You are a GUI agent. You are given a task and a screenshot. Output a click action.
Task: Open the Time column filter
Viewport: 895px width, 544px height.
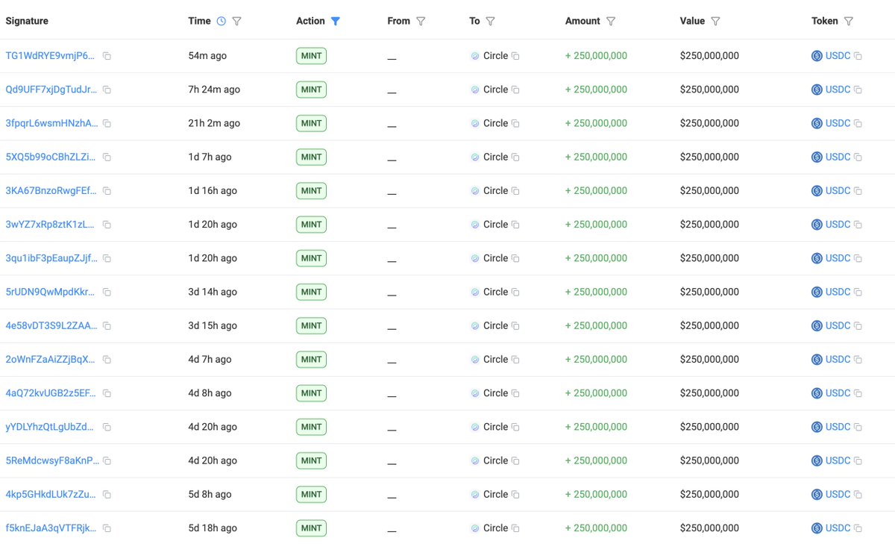(x=237, y=21)
